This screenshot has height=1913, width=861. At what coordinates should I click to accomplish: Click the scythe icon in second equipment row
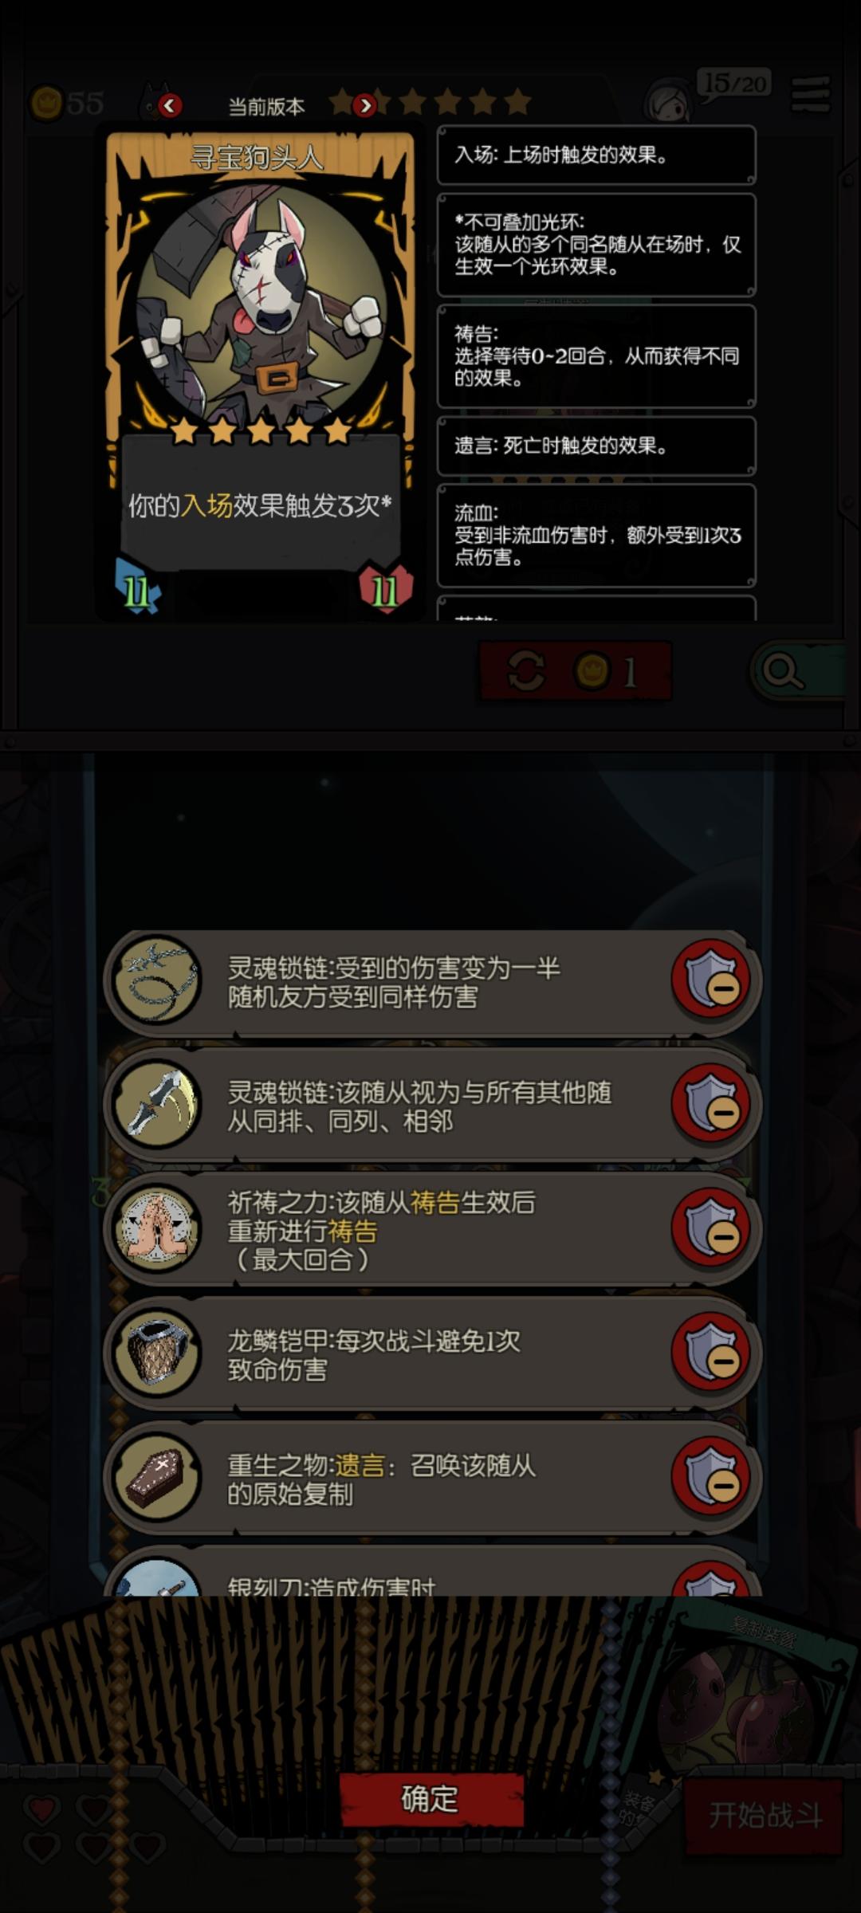157,1104
